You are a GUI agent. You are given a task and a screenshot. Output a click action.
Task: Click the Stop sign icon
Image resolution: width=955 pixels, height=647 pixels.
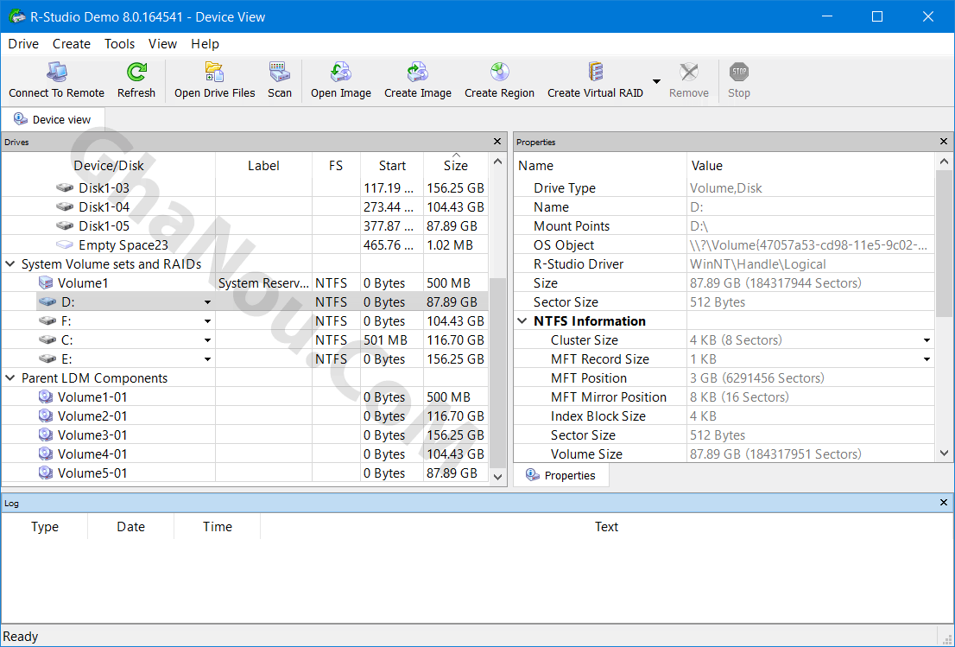pyautogui.click(x=739, y=72)
